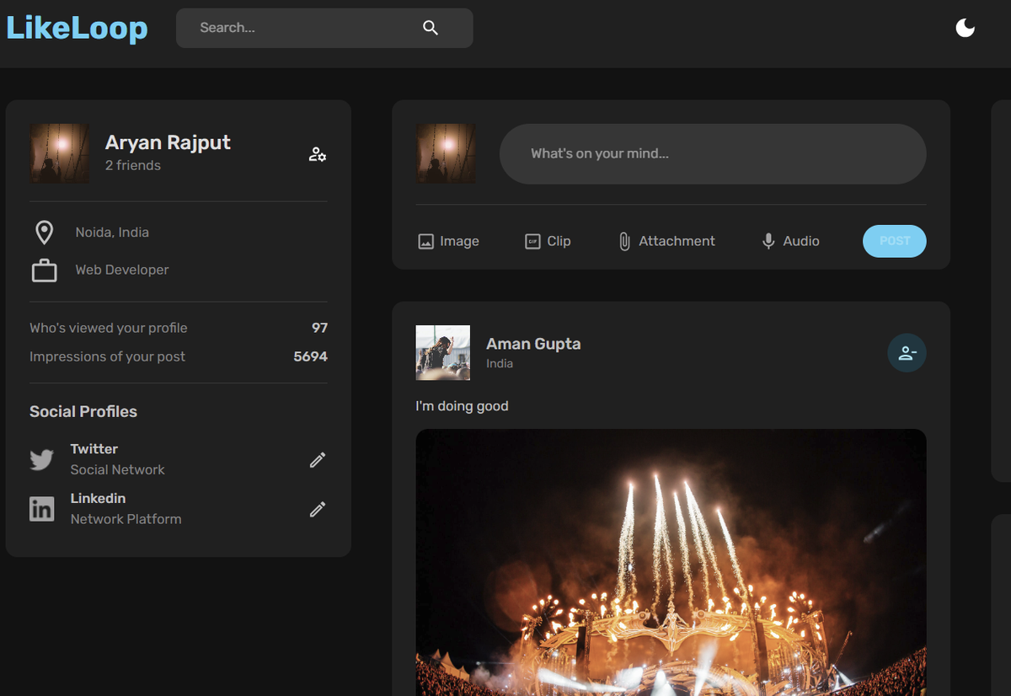Click the Twitter bird icon
The width and height of the screenshot is (1011, 696).
point(41,459)
